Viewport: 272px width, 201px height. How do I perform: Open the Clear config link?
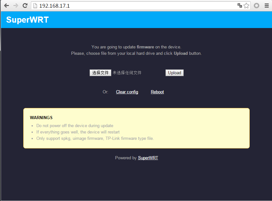127,92
